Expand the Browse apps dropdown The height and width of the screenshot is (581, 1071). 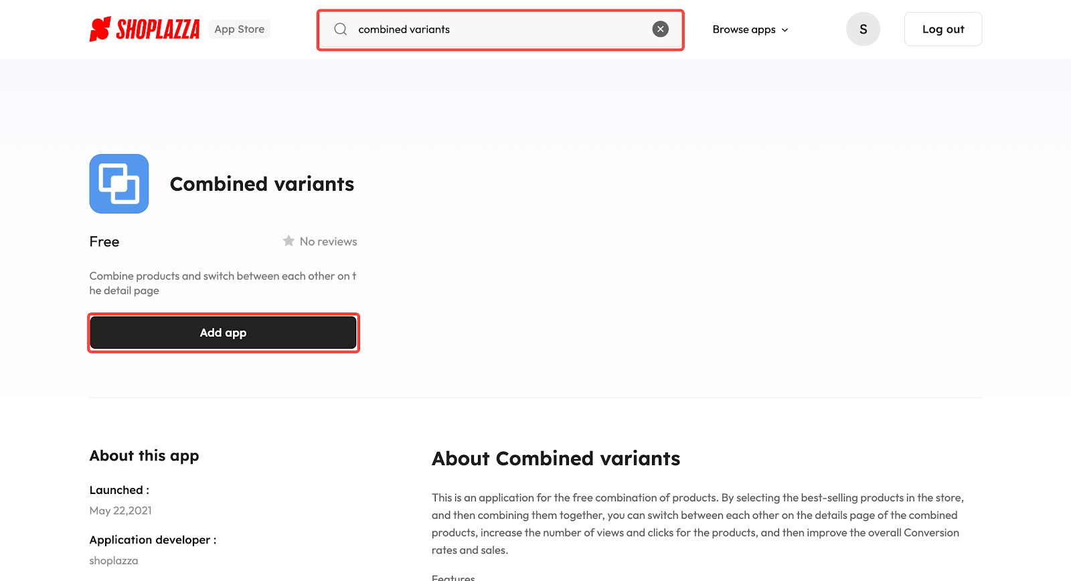coord(750,29)
